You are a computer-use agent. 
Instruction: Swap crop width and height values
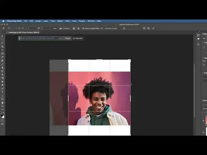(39, 28)
